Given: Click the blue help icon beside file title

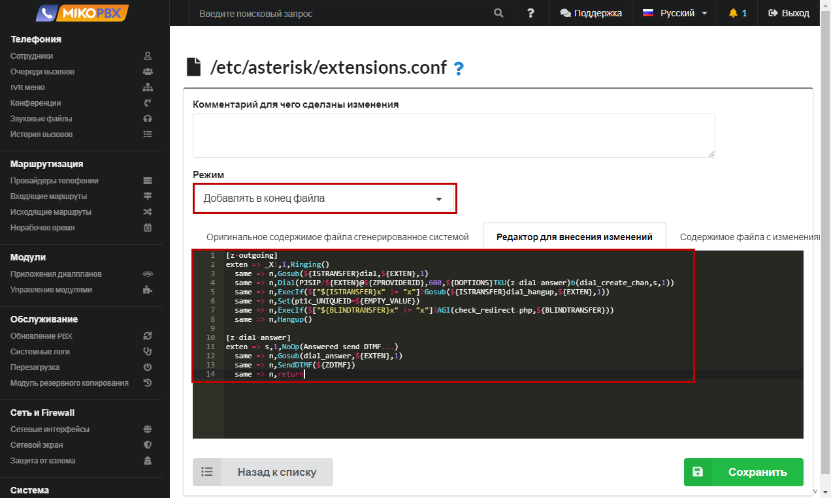Looking at the screenshot, I should pyautogui.click(x=459, y=68).
